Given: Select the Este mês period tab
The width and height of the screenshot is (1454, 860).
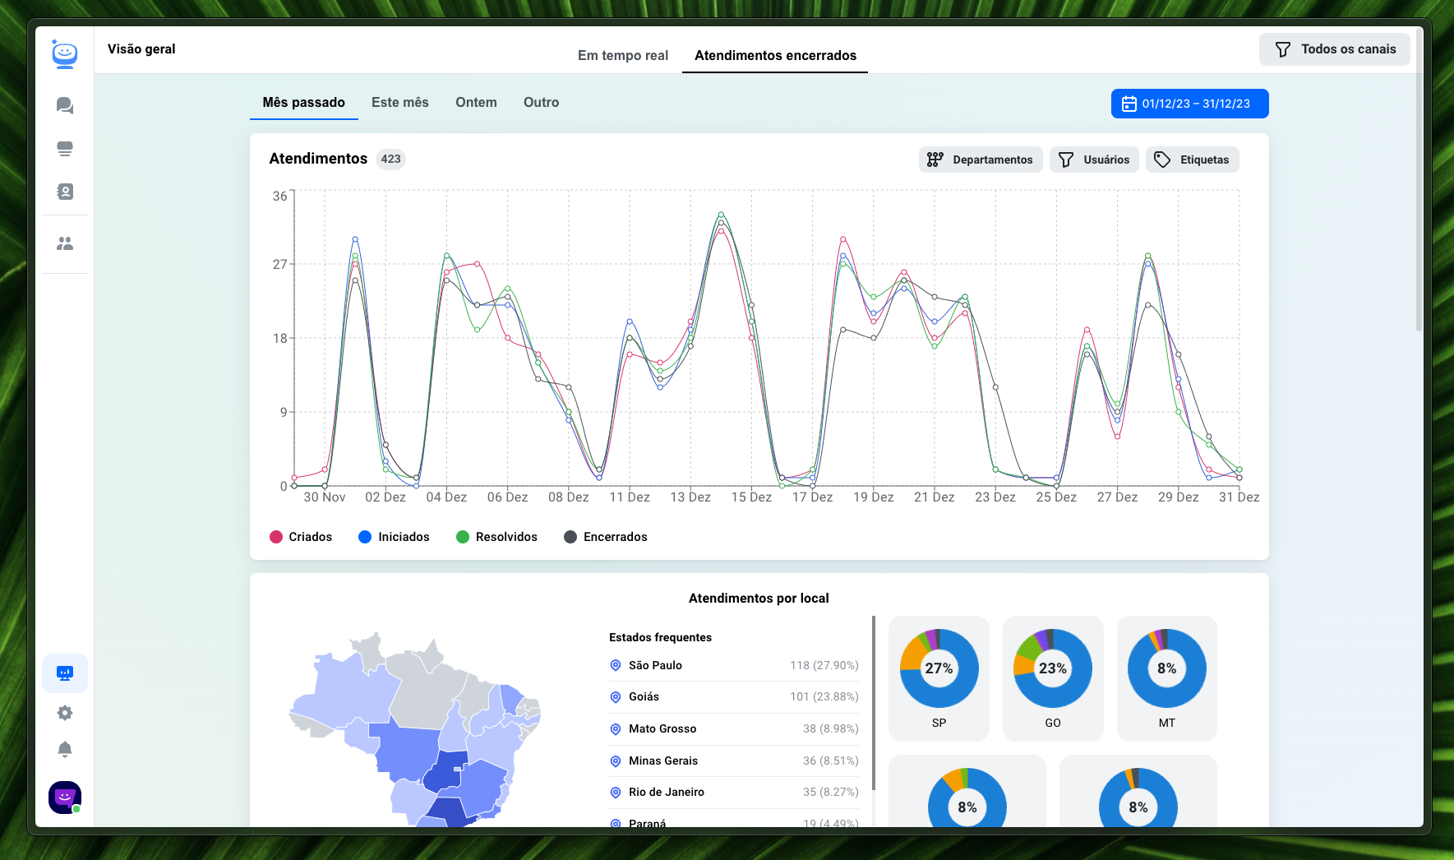Looking at the screenshot, I should pyautogui.click(x=399, y=102).
